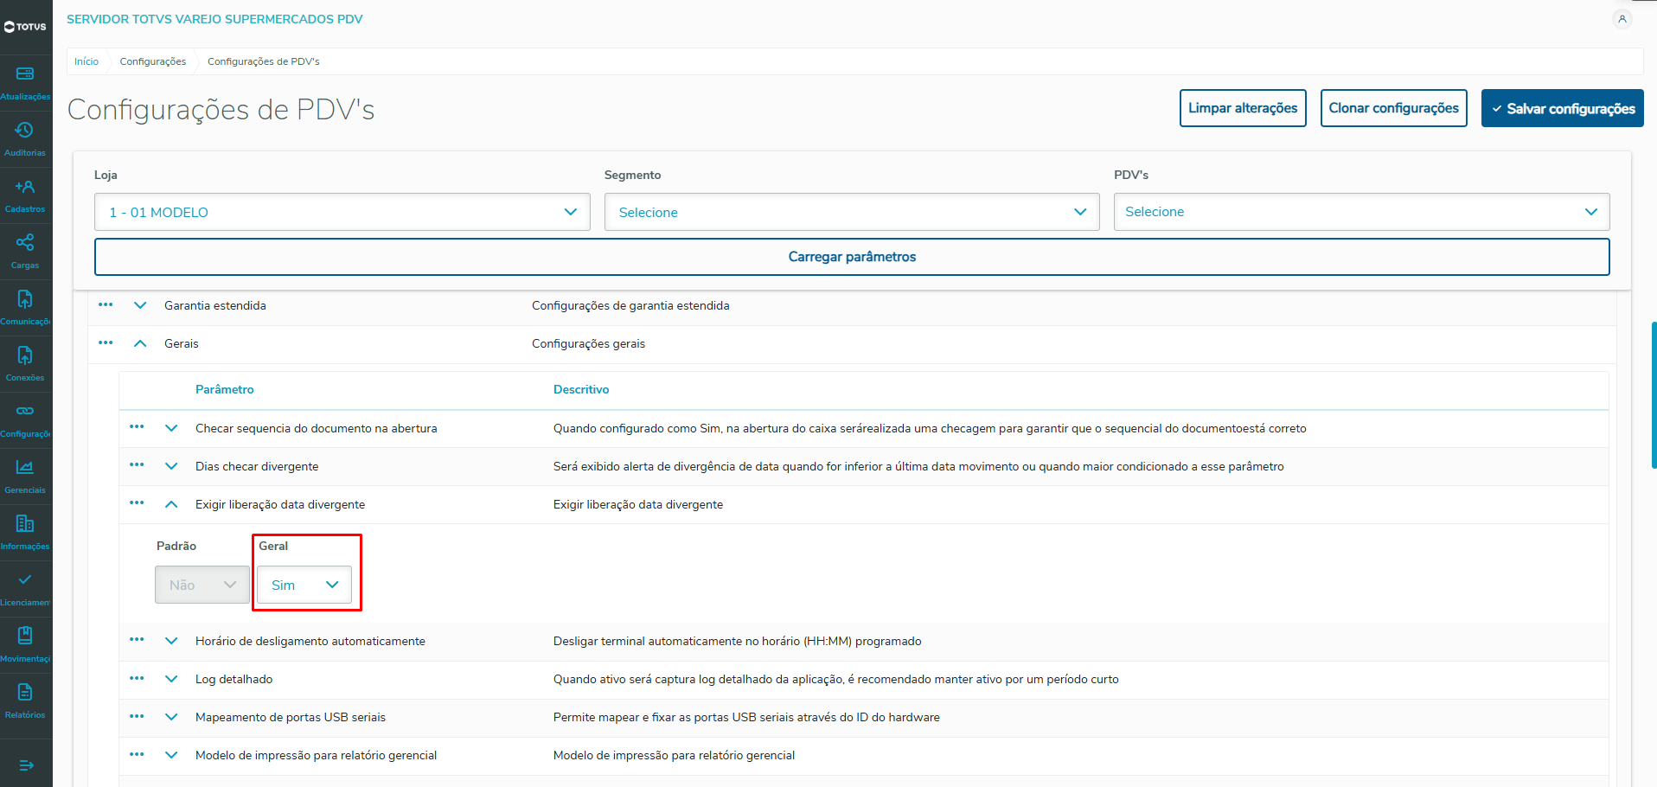Click Carregar parâmetros button
This screenshot has width=1657, height=787.
852,257
